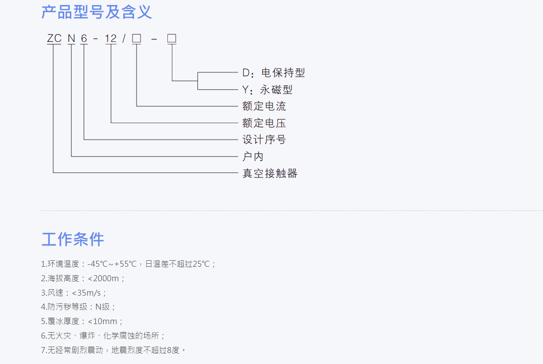Viewport: 543px width, 364px height.
Task: Click the 额定电流 label
Action: 263,106
